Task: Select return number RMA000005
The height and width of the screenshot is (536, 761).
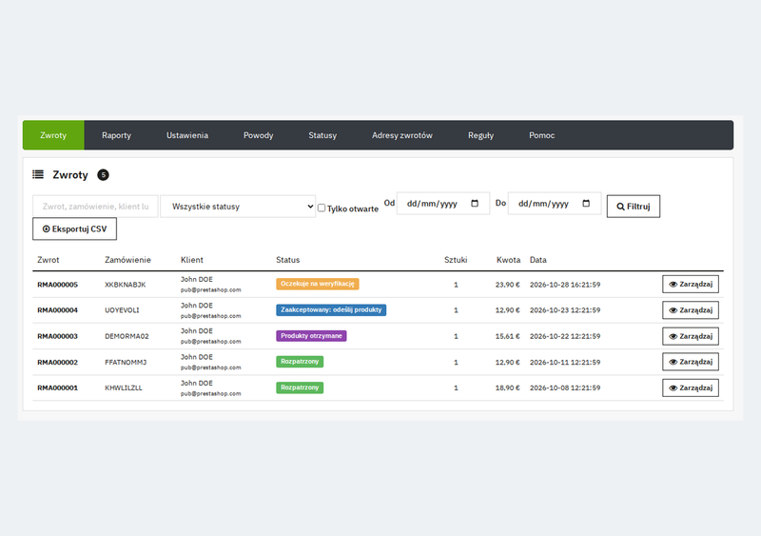Action: pyautogui.click(x=57, y=285)
